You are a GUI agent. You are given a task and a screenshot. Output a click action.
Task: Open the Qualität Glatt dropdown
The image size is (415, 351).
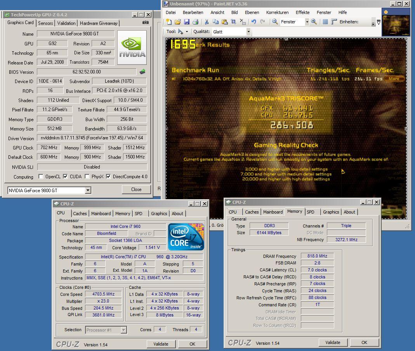[248, 32]
